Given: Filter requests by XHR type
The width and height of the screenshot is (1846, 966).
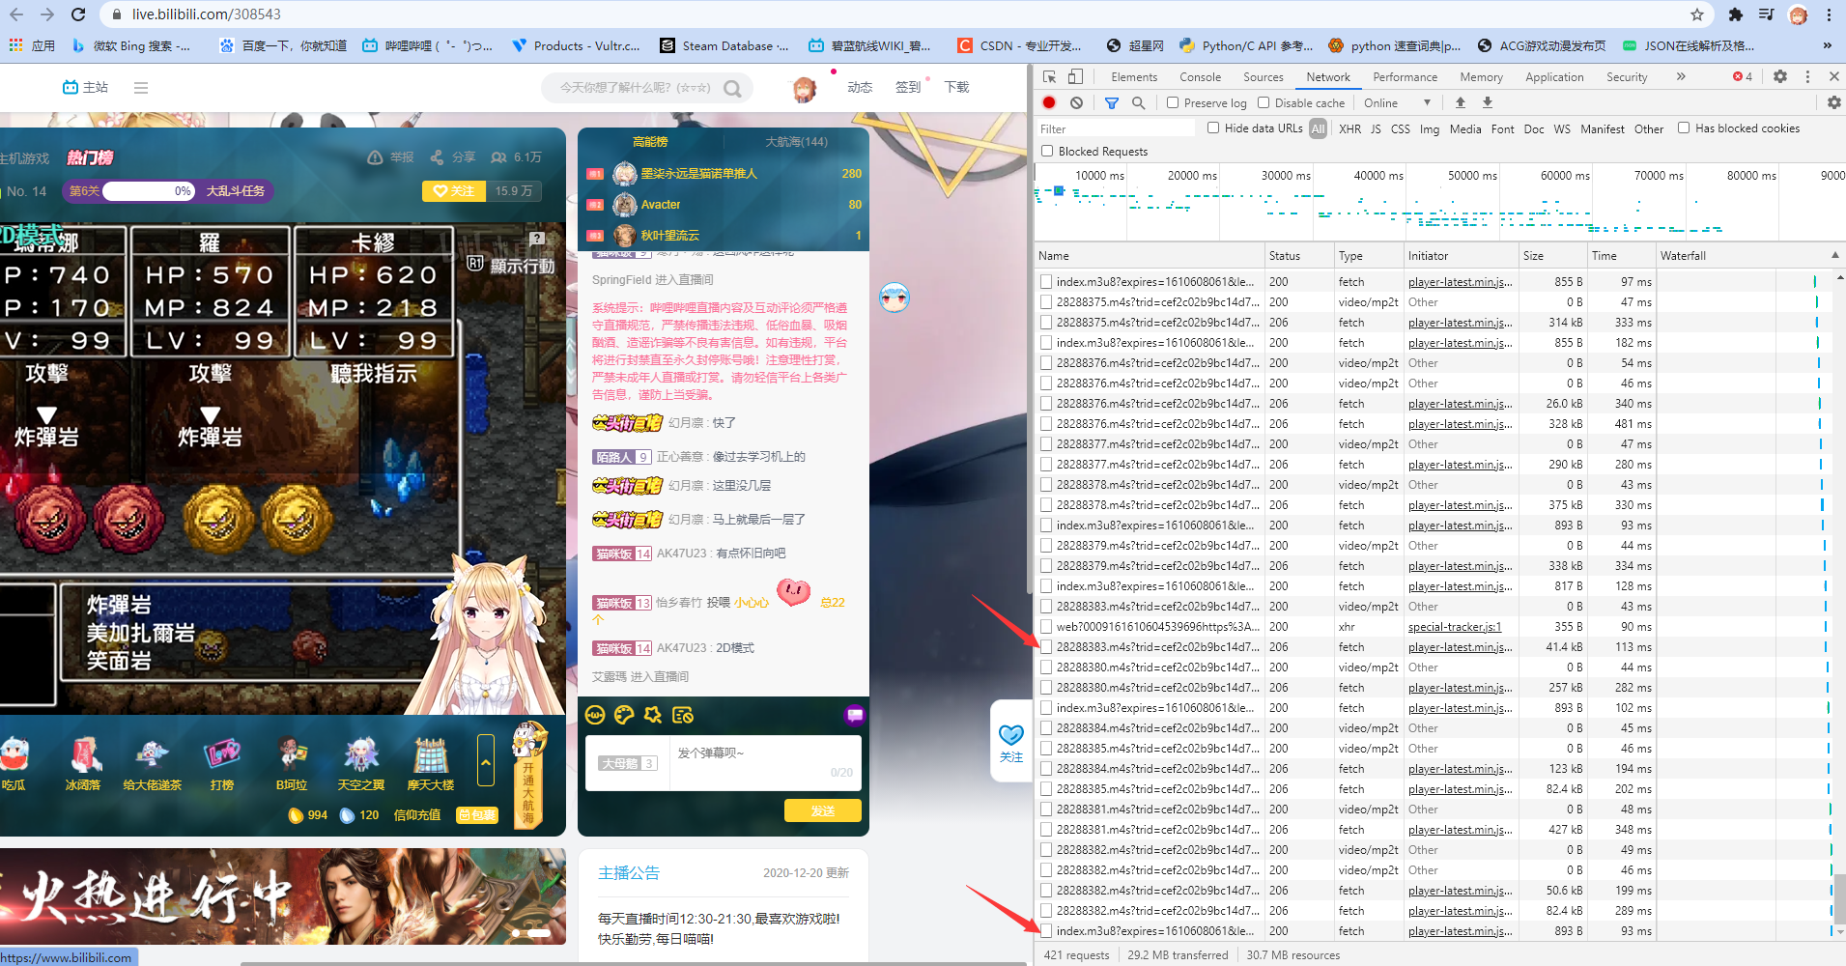Looking at the screenshot, I should 1349,128.
